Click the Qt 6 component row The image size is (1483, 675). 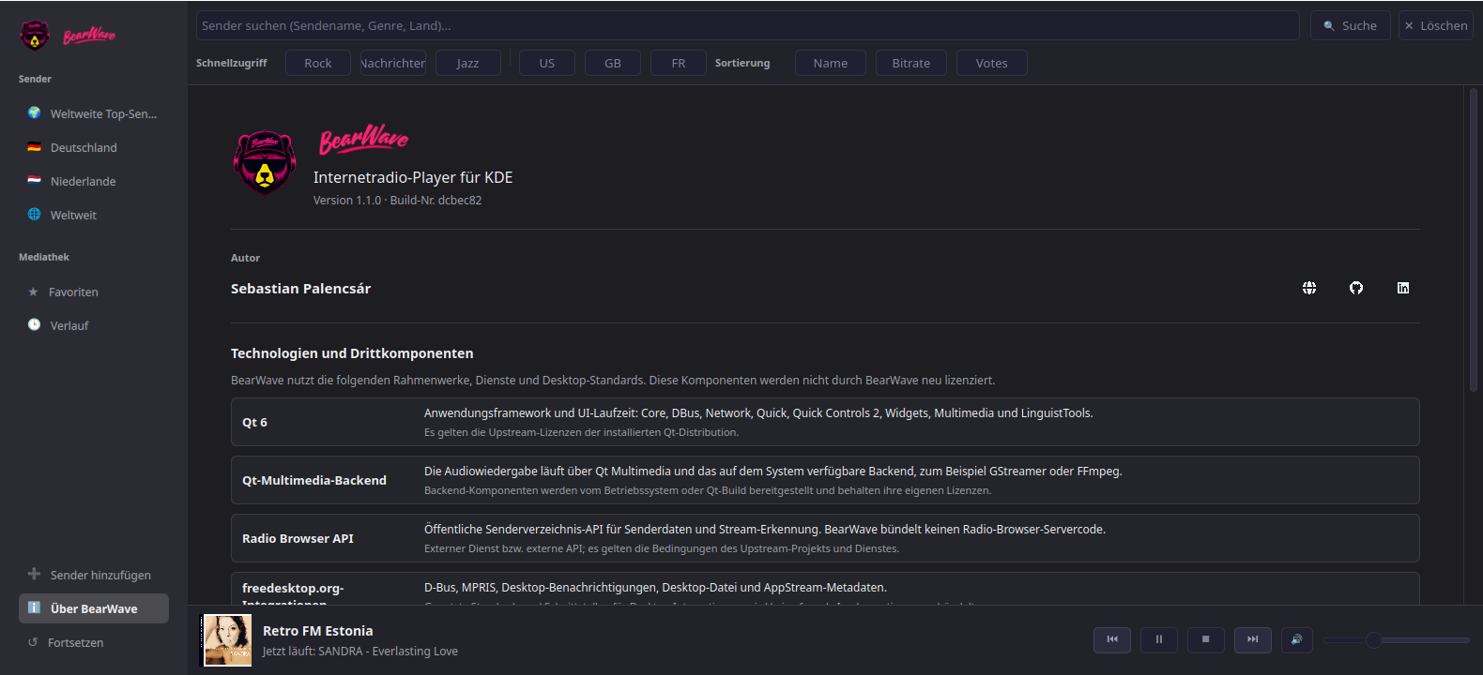pyautogui.click(x=825, y=422)
